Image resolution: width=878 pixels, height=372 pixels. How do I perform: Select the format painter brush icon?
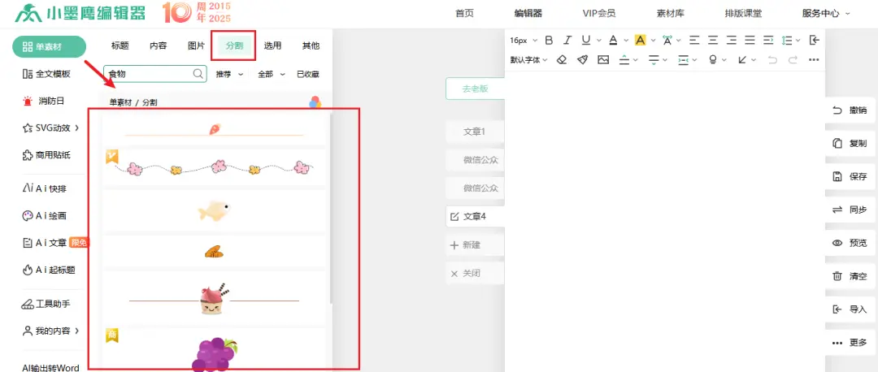pos(582,60)
